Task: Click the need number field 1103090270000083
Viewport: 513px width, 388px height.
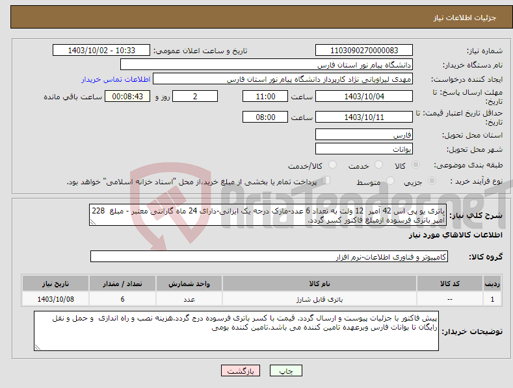Action: pos(364,51)
